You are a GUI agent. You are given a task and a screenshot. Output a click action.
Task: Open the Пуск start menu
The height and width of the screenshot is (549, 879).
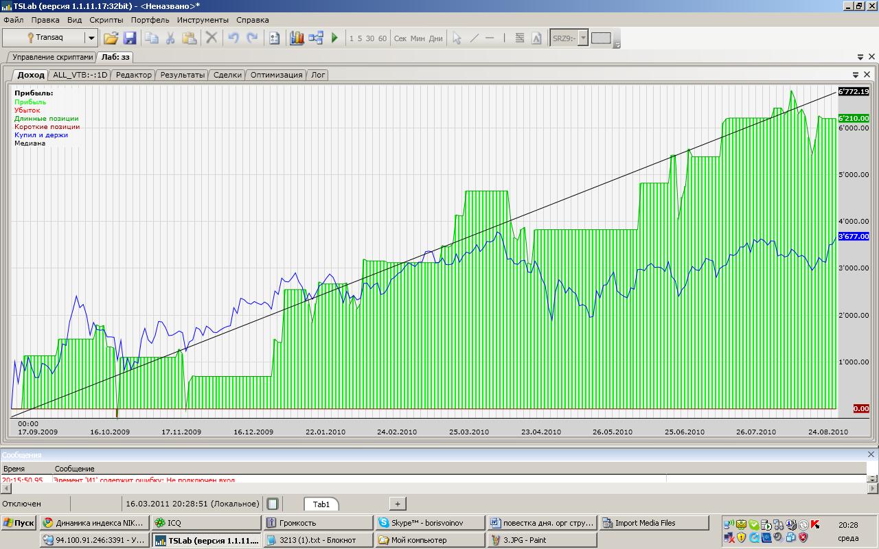(x=19, y=523)
